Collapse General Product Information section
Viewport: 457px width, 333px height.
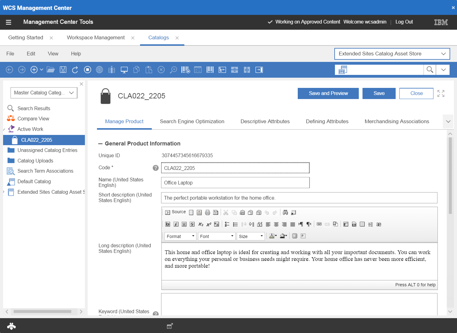click(100, 144)
